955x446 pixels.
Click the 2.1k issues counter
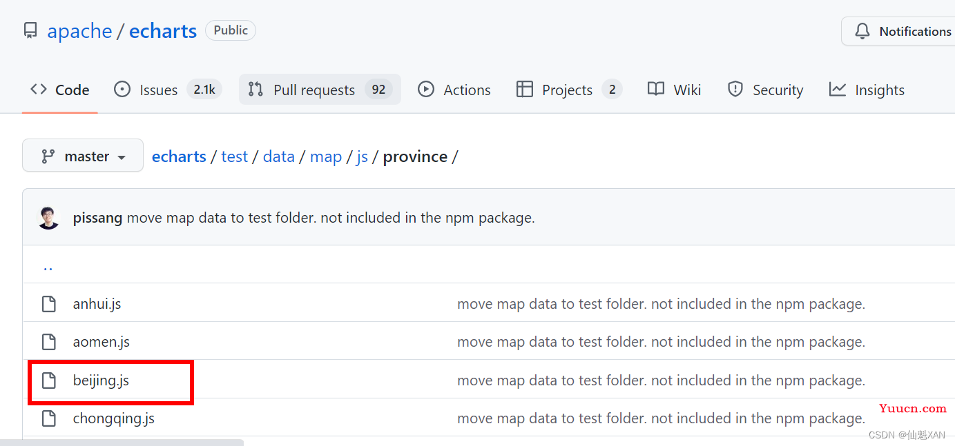click(204, 90)
